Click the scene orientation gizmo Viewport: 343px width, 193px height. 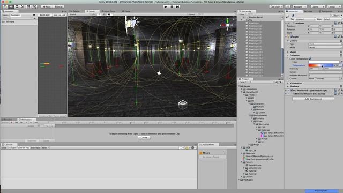coord(227,25)
